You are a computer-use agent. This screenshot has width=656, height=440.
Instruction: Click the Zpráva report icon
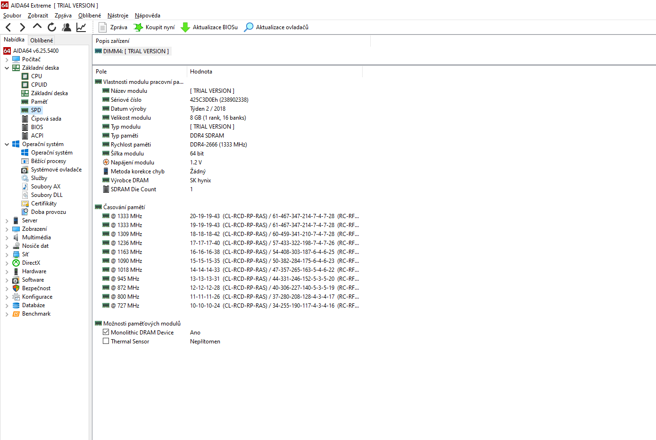coord(102,27)
